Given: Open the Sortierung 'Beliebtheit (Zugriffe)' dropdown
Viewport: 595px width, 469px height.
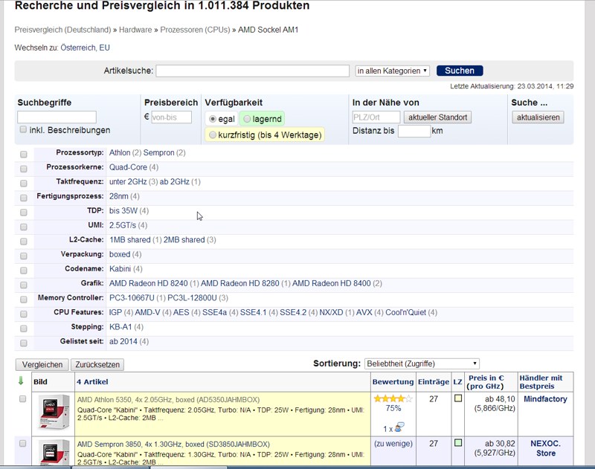Looking at the screenshot, I should click(422, 363).
